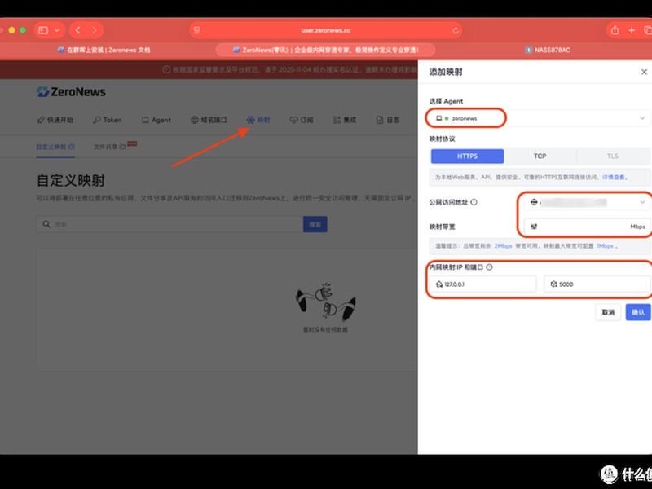Open the Agent nav item

156,120
